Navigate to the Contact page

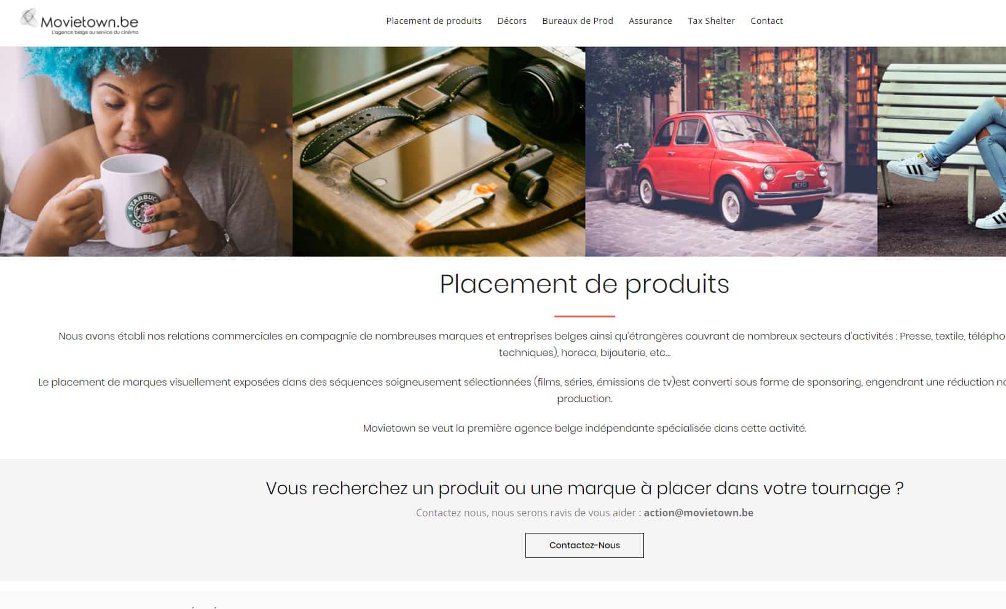(x=766, y=21)
